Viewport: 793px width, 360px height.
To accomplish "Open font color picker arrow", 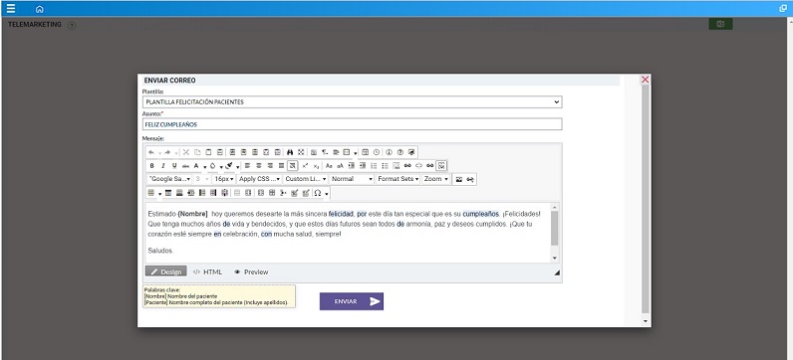I will pyautogui.click(x=205, y=167).
